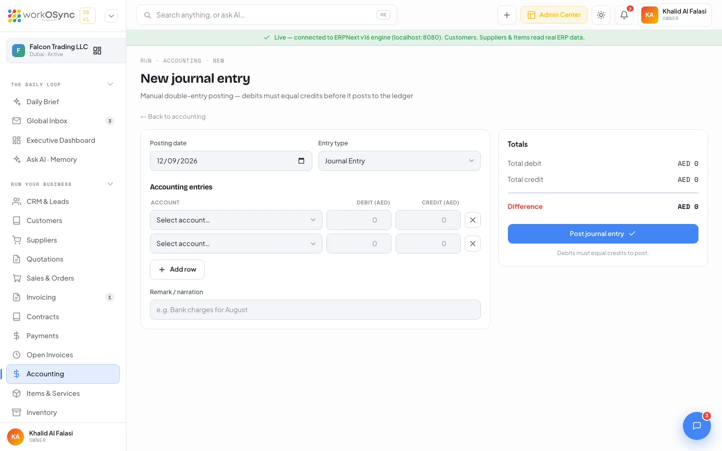Remove the second accounting entry row
Screen dimensions: 722x451
(x=473, y=244)
